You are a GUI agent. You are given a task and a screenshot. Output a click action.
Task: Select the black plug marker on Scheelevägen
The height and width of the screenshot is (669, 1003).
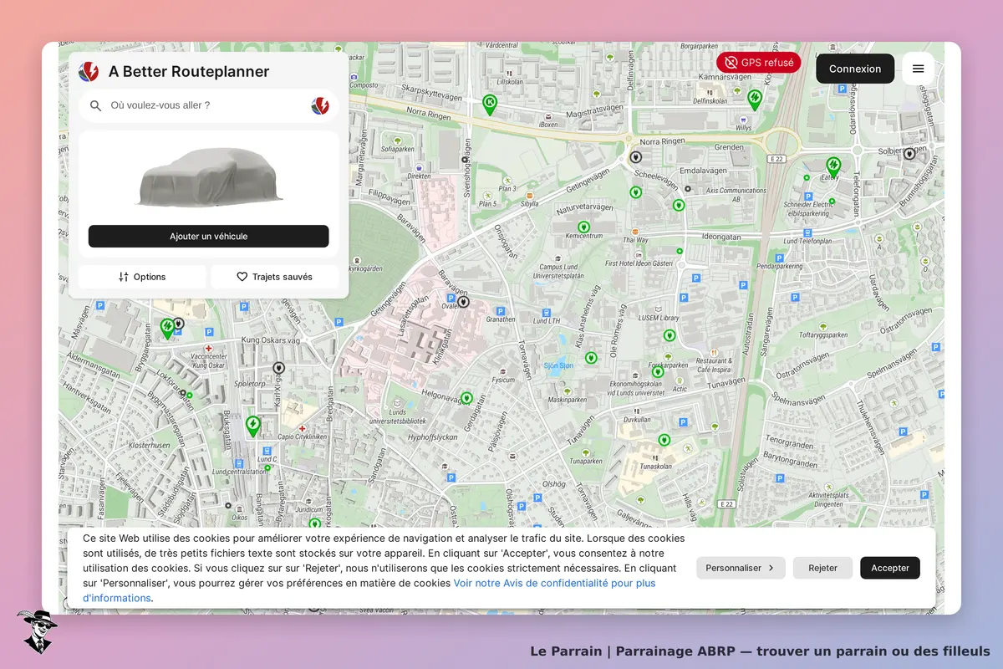pos(635,156)
